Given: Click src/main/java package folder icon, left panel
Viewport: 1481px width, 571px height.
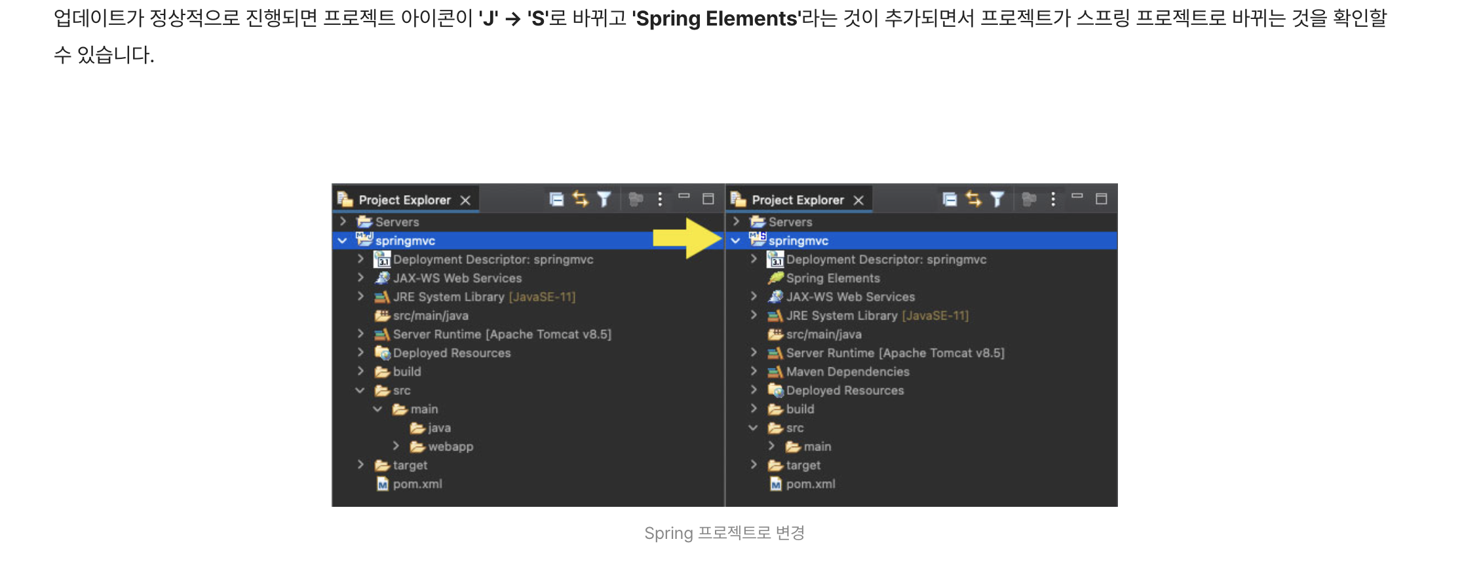Looking at the screenshot, I should point(382,316).
